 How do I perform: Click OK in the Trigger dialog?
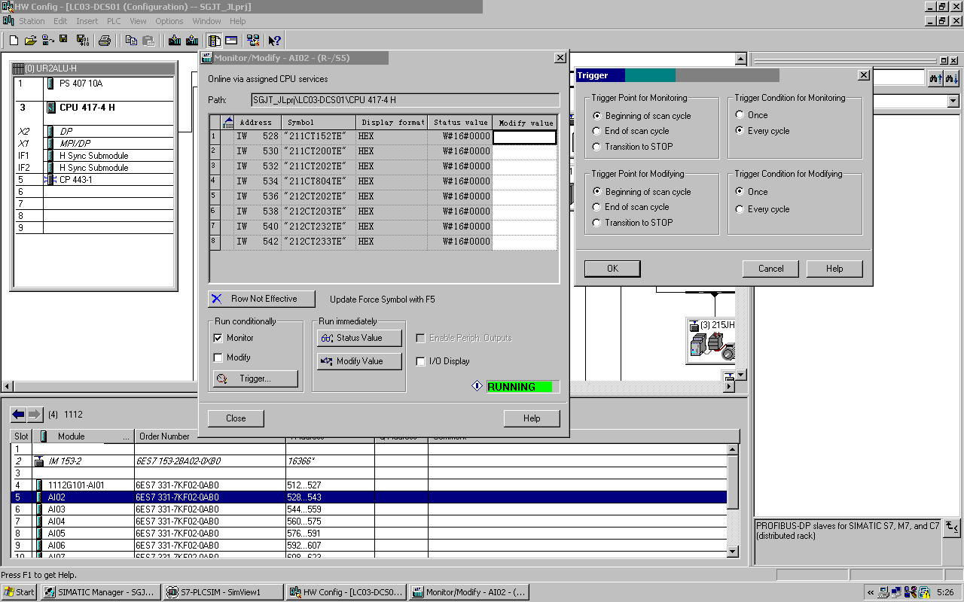[612, 269]
